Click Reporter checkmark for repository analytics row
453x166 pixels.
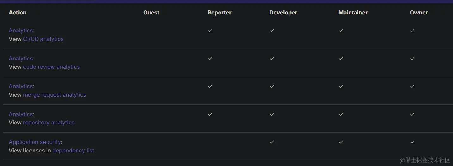click(210, 114)
